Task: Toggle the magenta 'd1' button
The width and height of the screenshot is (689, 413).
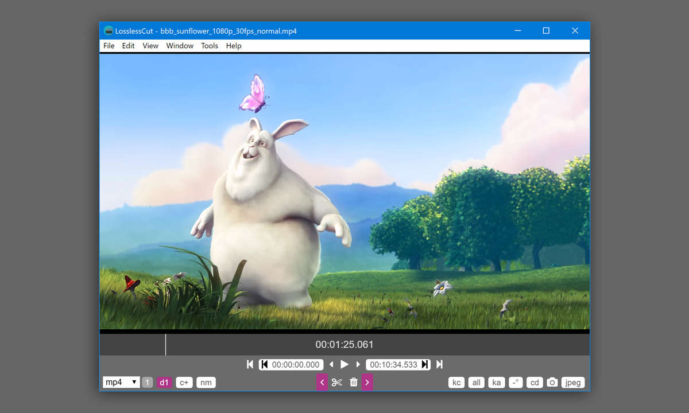Action: click(164, 383)
